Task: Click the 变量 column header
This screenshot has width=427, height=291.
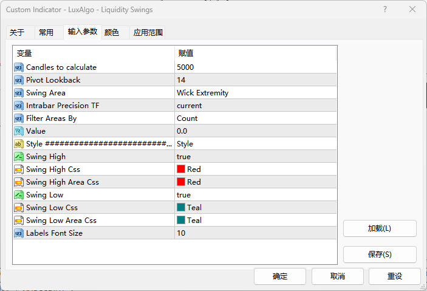Action: (x=94, y=53)
